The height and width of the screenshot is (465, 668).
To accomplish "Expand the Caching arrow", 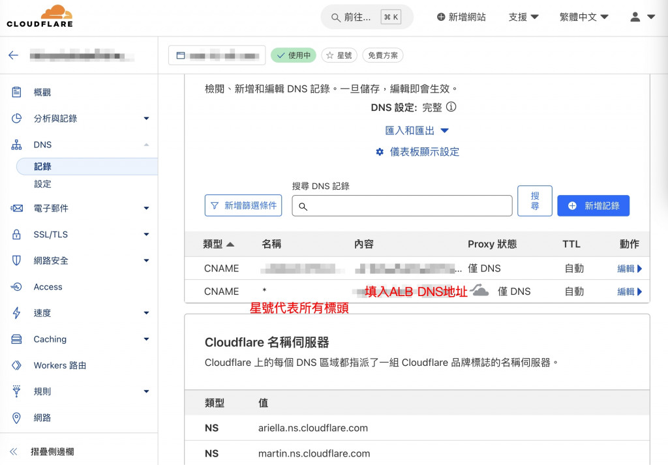I will pos(146,339).
